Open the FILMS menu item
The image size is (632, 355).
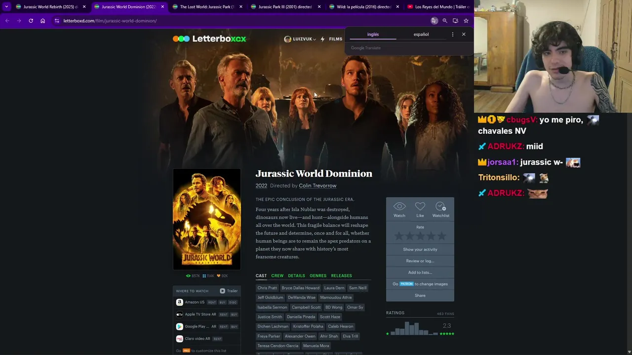coord(336,39)
